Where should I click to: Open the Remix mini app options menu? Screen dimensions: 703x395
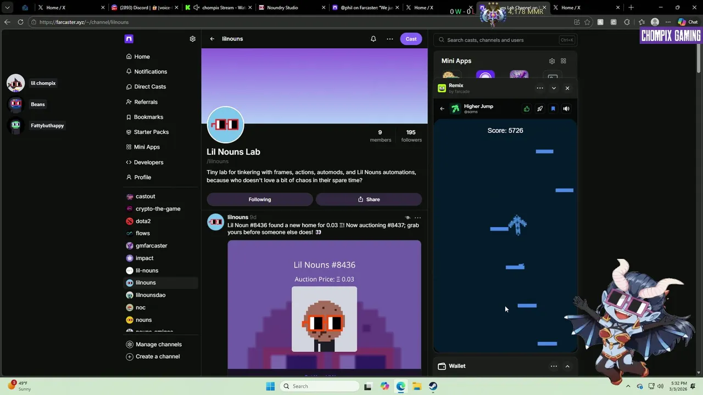(540, 88)
